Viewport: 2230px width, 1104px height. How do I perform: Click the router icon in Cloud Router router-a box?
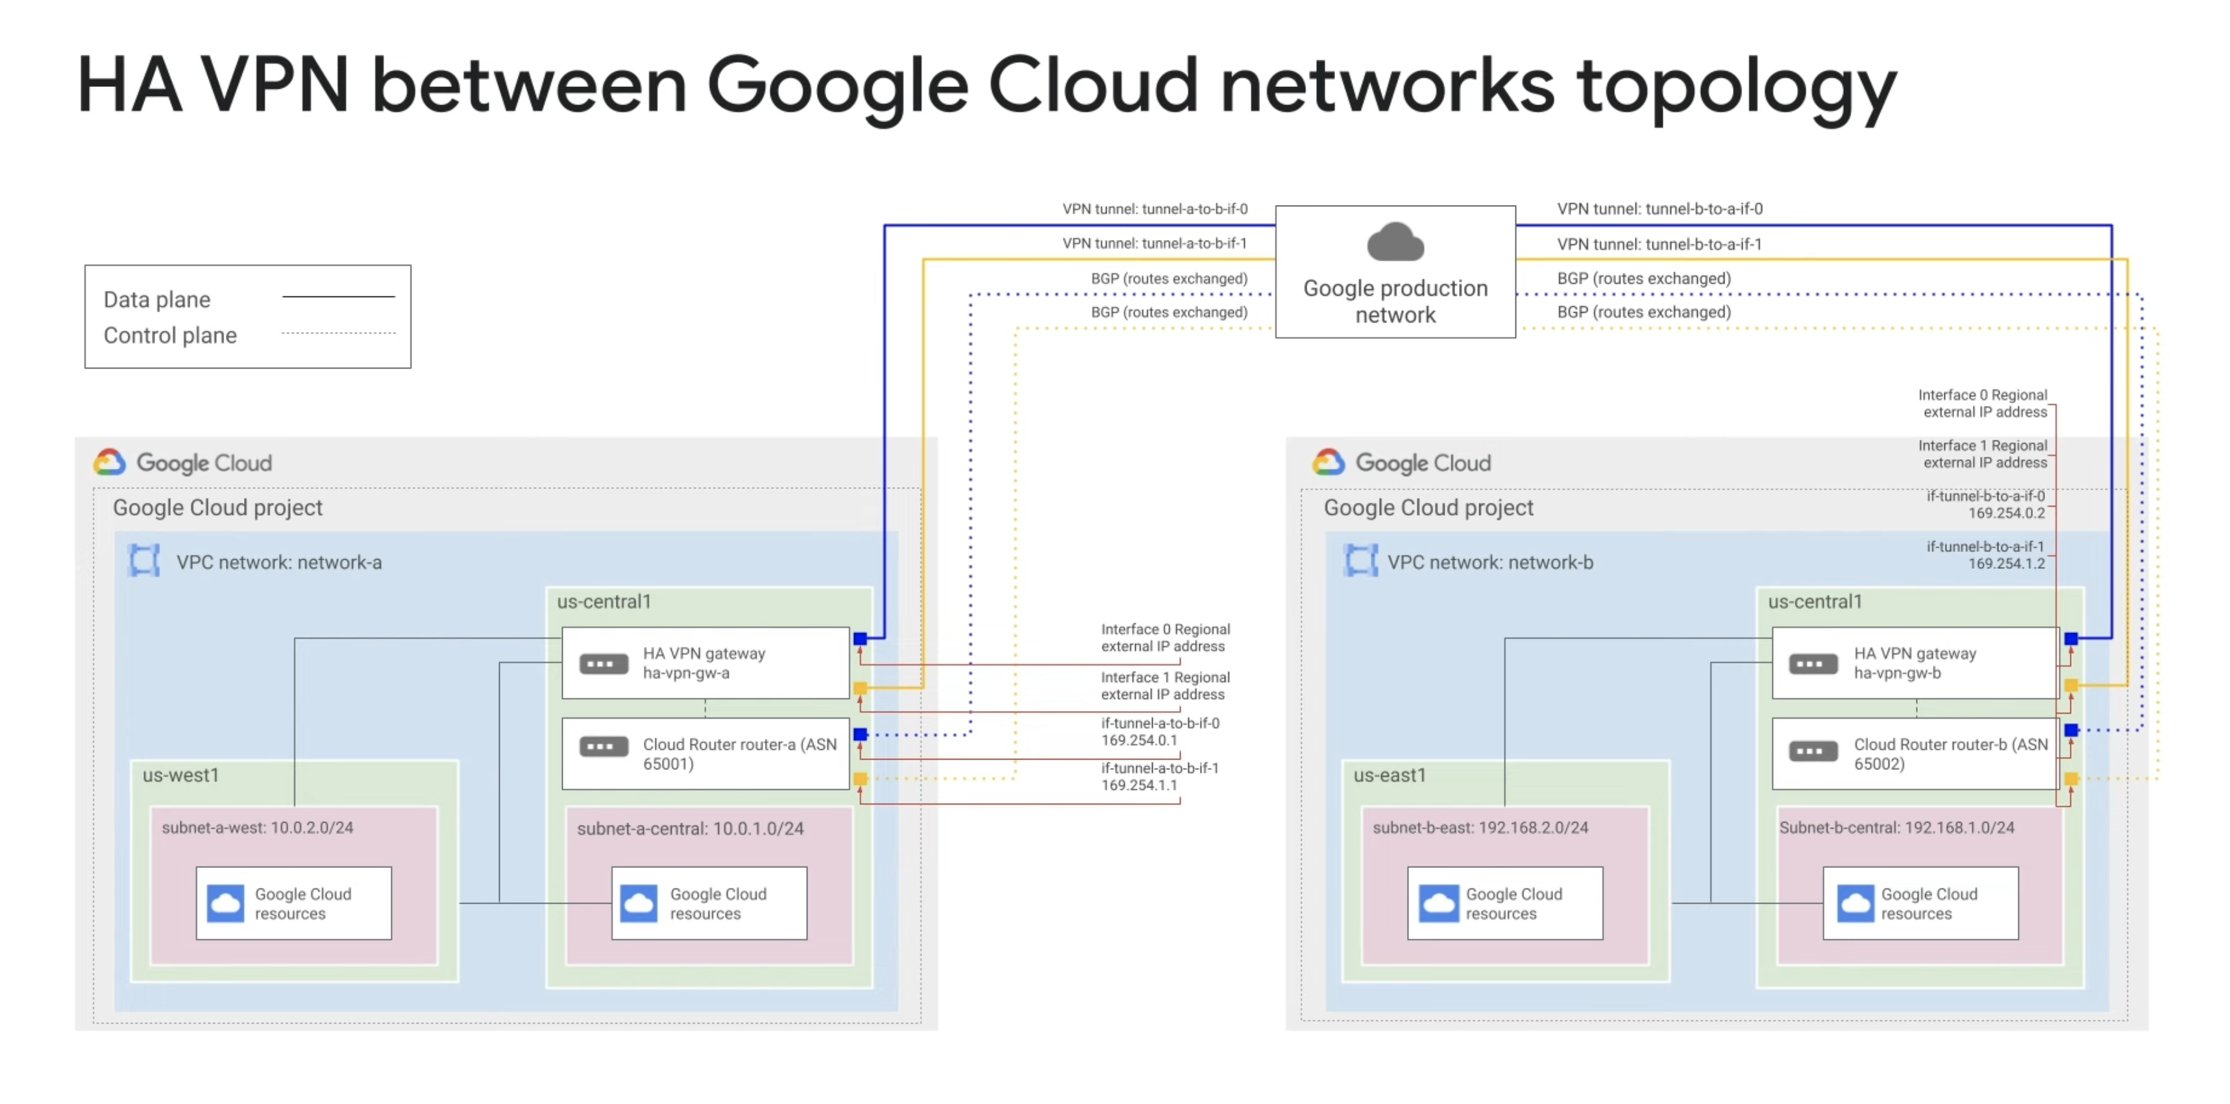(604, 746)
